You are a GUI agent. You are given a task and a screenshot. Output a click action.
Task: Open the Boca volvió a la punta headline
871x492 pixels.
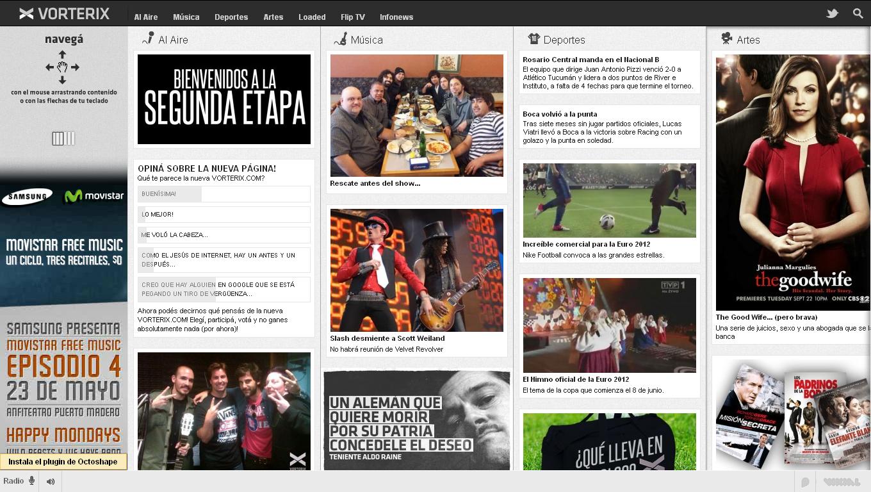(560, 114)
